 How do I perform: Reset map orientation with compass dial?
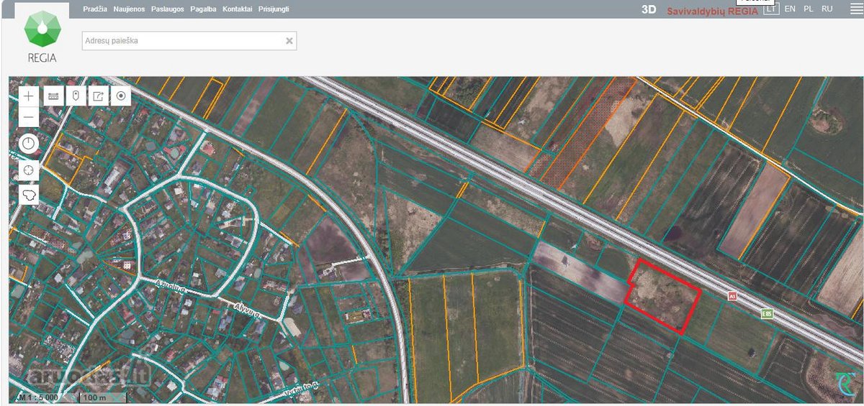click(29, 143)
